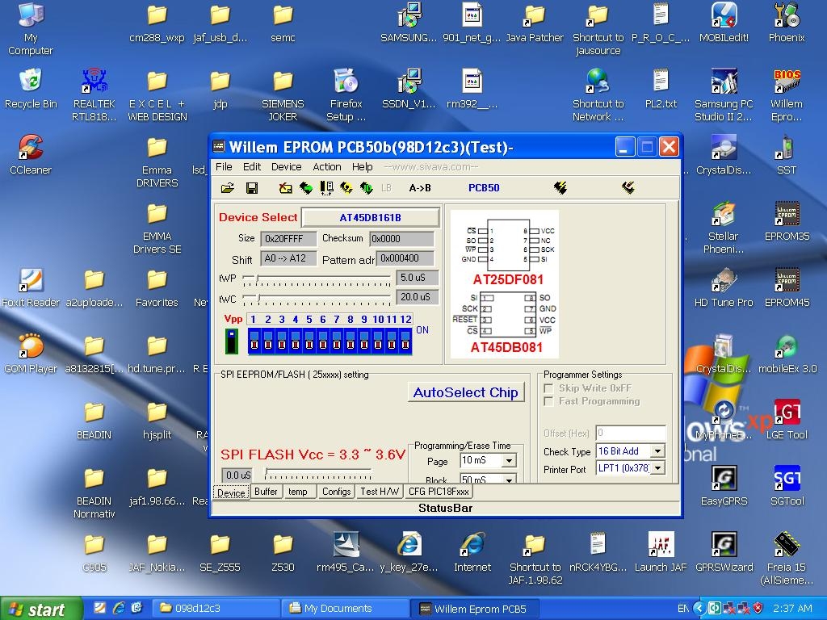Click the EPROM35 desktop icon
Image resolution: width=827 pixels, height=620 pixels.
click(787, 221)
